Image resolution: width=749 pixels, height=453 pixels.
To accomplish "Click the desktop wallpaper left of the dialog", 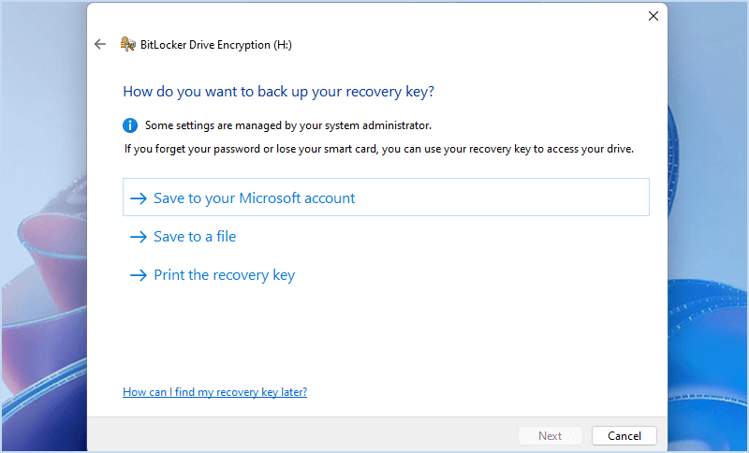I will pos(42,234).
